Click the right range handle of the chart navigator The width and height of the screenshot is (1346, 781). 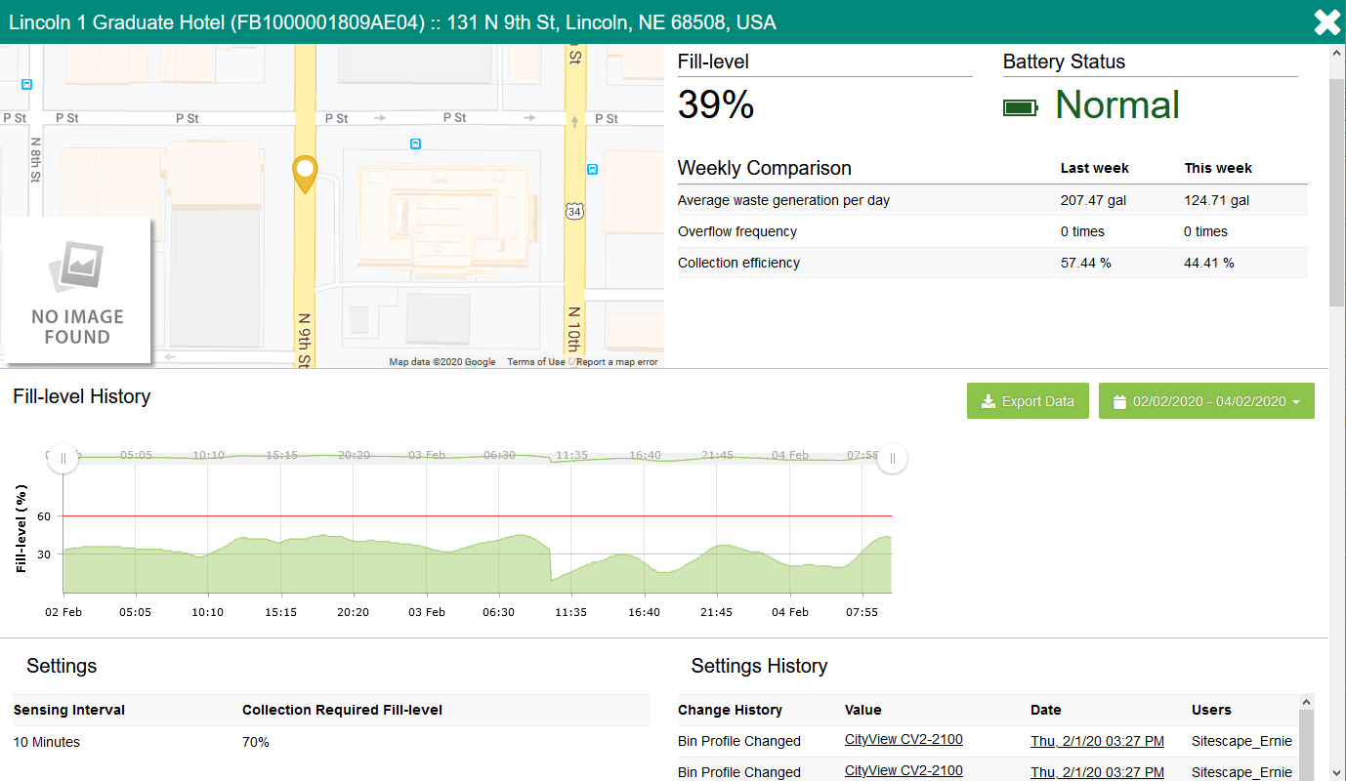pos(892,458)
